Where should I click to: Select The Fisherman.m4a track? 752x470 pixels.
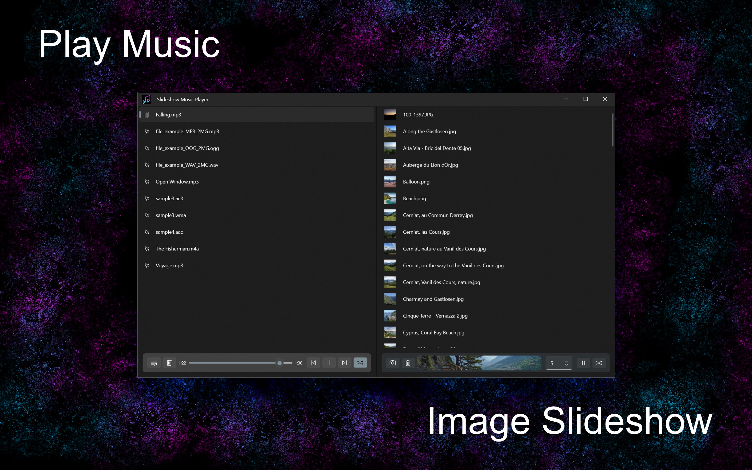(177, 249)
